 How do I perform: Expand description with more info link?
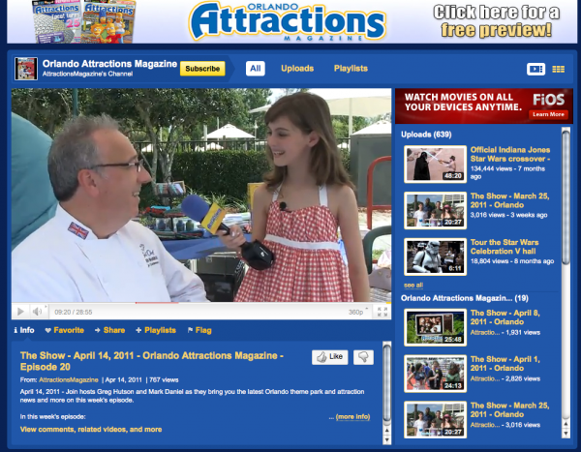coord(352,416)
